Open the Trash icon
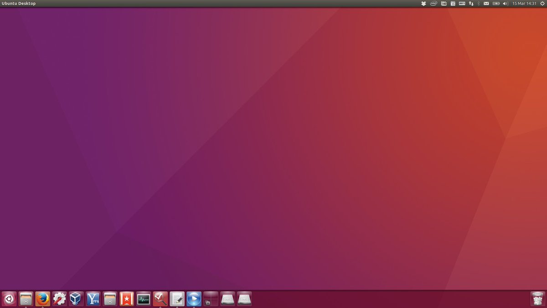Viewport: 547px width, 308px height. [x=538, y=299]
